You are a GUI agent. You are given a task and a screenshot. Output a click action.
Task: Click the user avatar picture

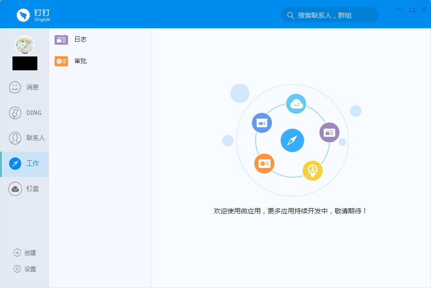click(25, 45)
